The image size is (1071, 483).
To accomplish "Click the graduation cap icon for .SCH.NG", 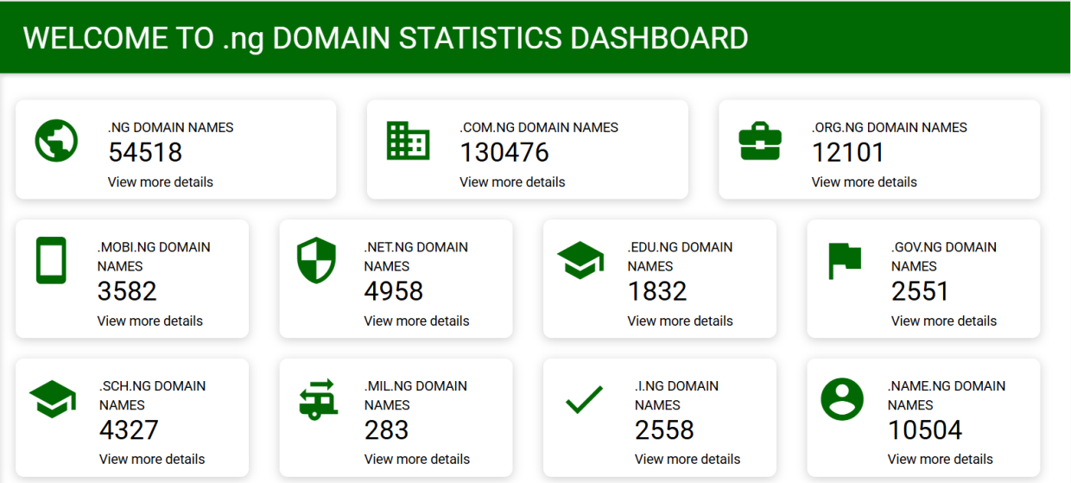I will coord(52,399).
